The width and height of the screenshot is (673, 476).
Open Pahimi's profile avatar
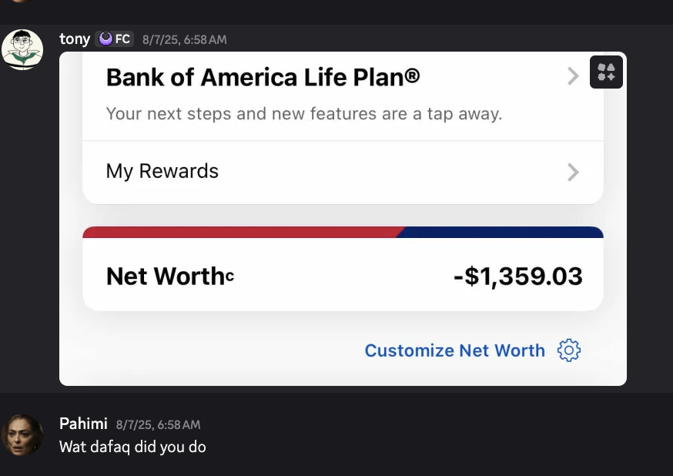(x=22, y=434)
